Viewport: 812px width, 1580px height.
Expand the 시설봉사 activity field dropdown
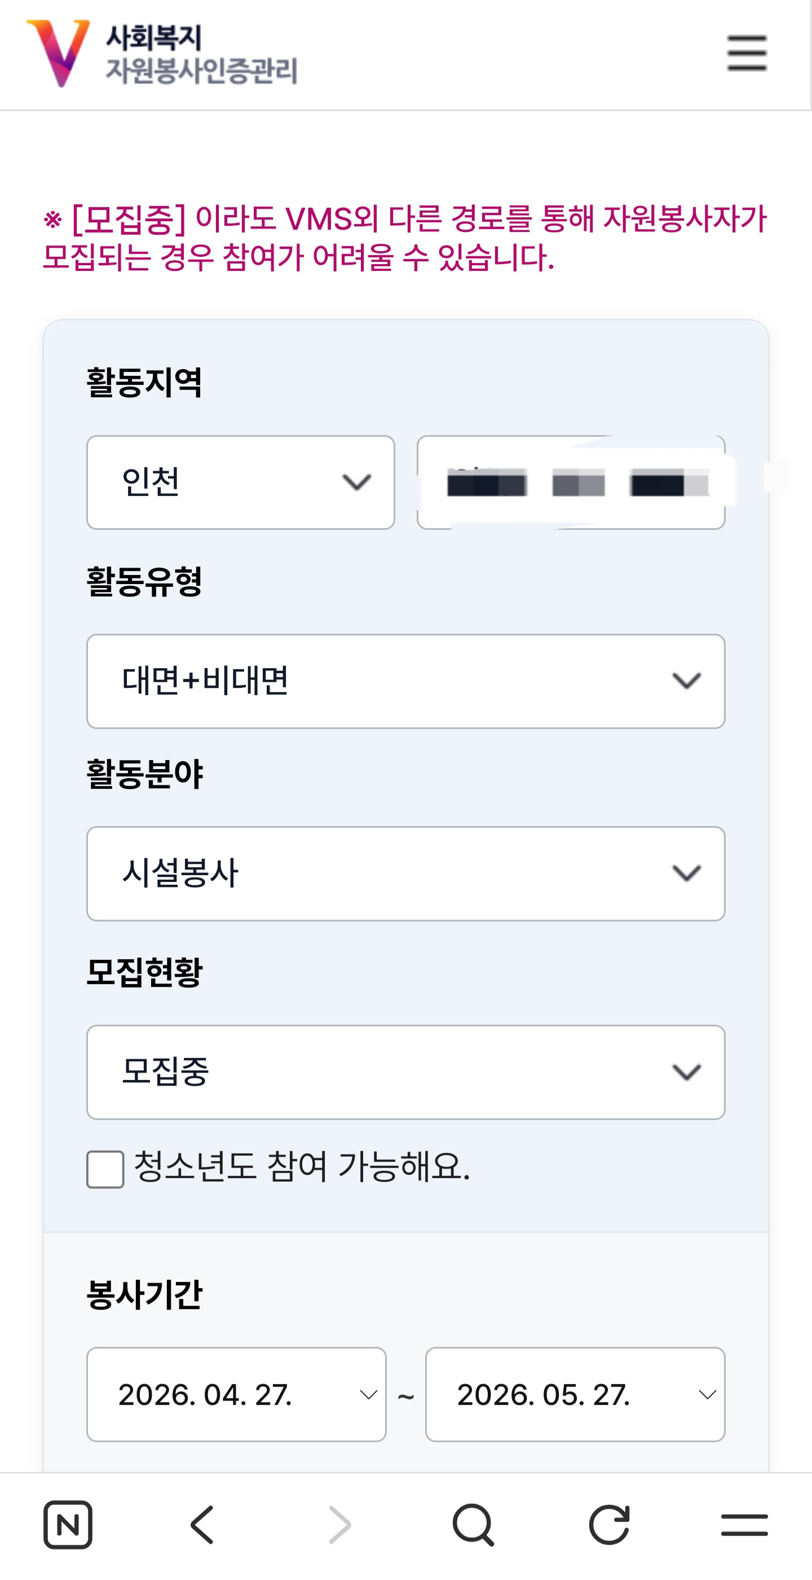coord(405,874)
